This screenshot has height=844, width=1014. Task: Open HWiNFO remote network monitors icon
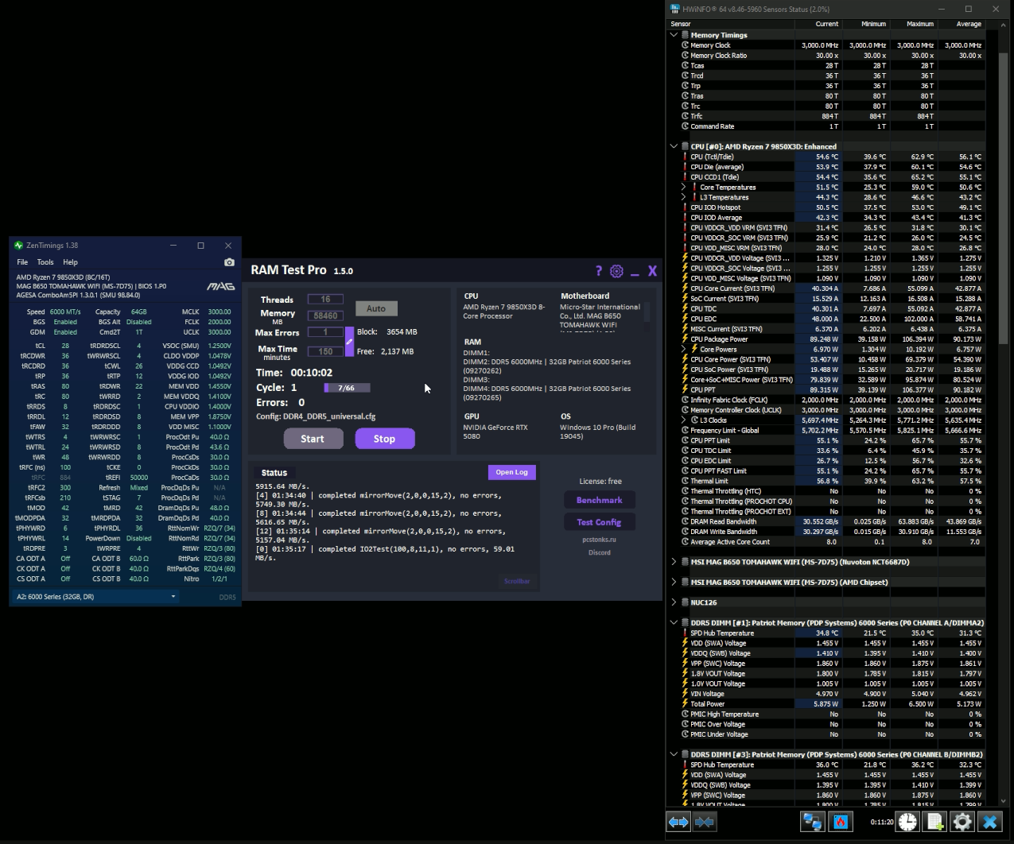click(x=812, y=822)
